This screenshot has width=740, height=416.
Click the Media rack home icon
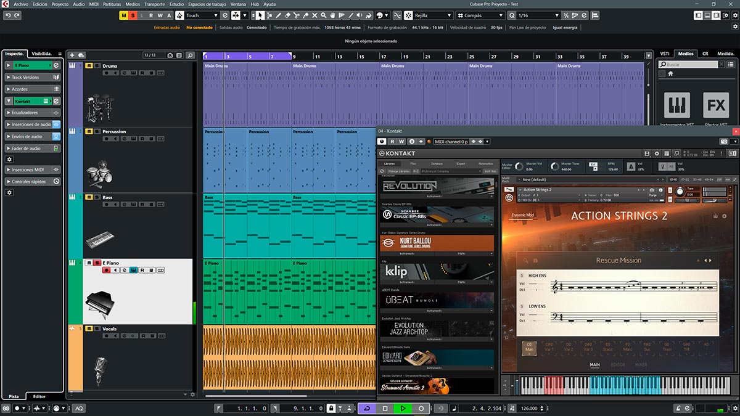pos(670,73)
